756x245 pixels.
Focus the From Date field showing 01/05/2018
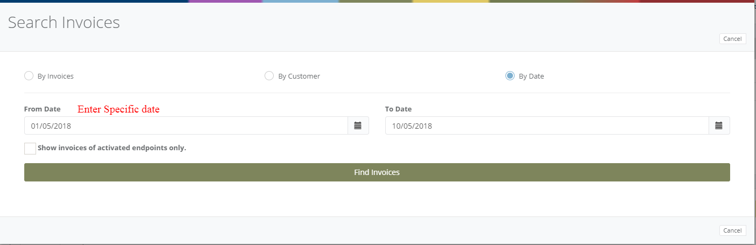[x=186, y=125]
